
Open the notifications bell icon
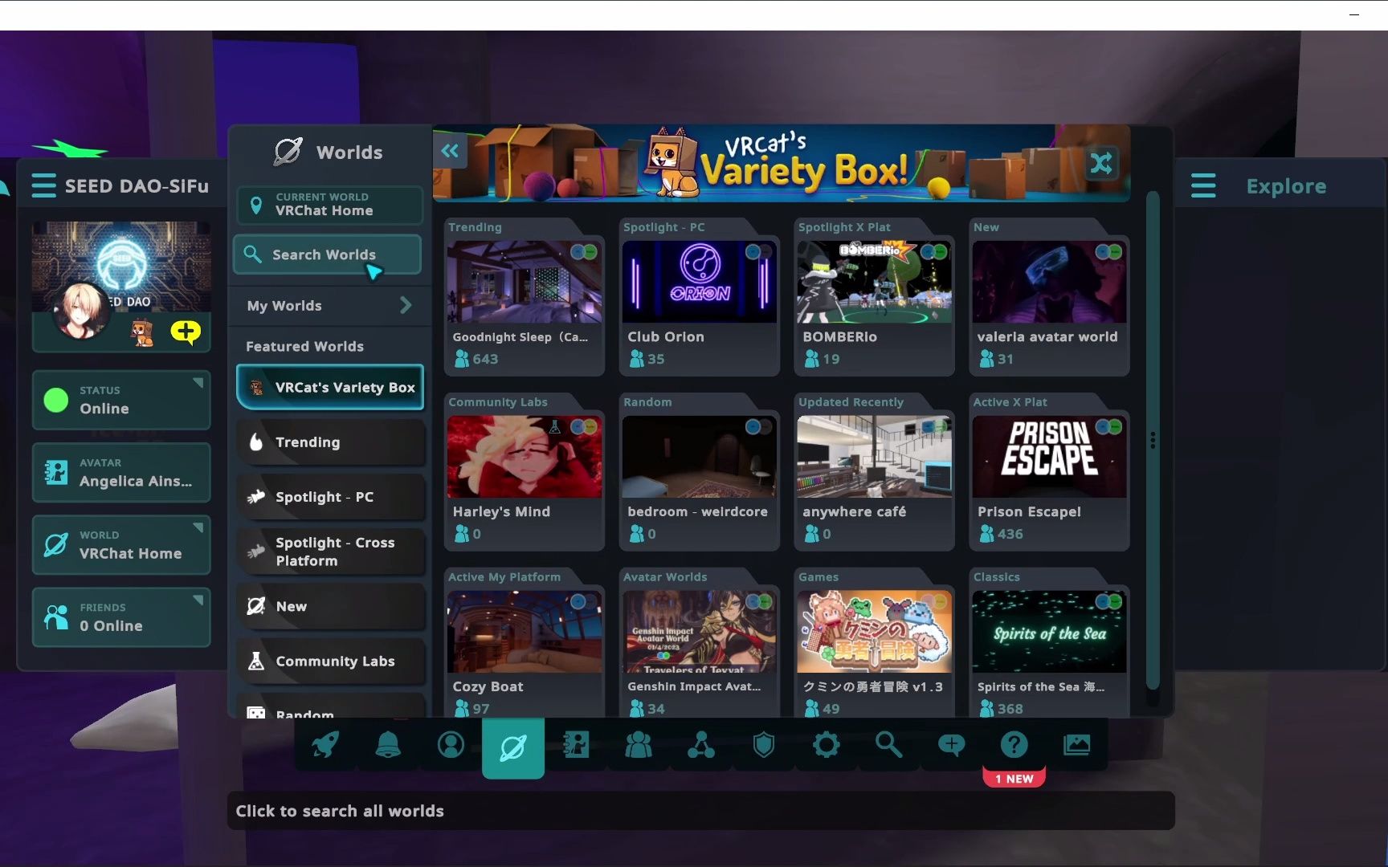[388, 746]
